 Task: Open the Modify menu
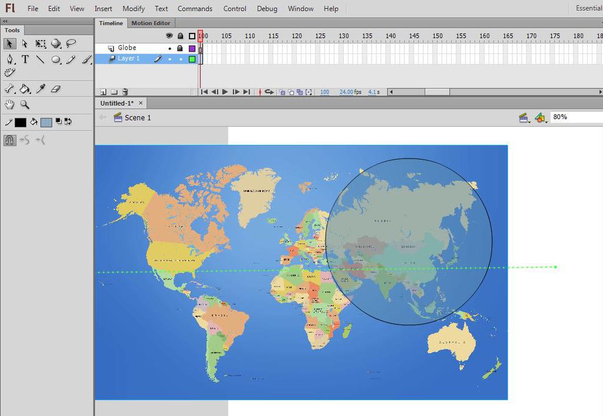click(133, 8)
